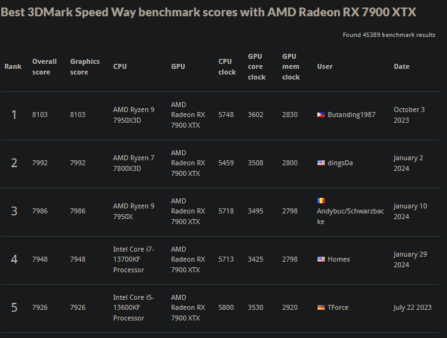447x338 pixels.
Task: Click the GPU core clock column header
Action: (257, 67)
